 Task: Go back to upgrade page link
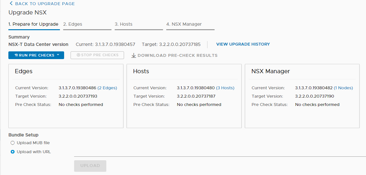[42, 4]
